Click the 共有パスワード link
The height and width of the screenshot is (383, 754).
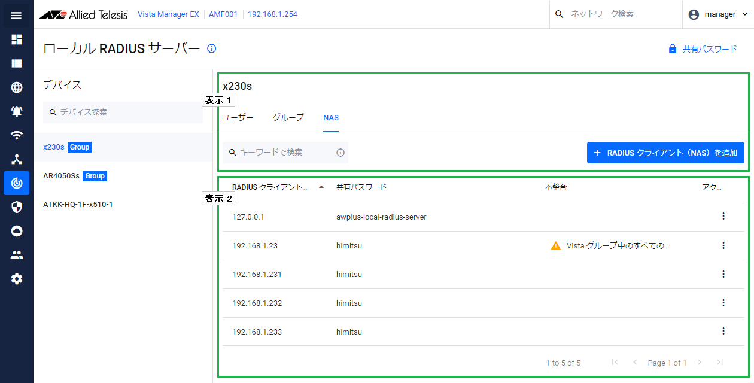pyautogui.click(x=703, y=49)
